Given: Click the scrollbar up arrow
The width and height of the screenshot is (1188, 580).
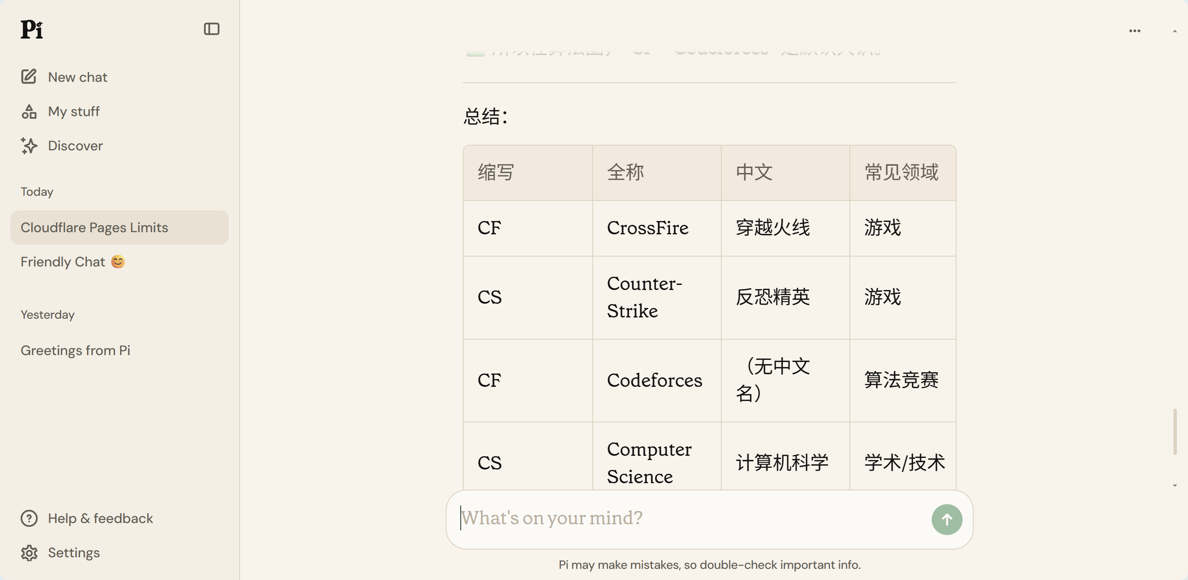Looking at the screenshot, I should [1175, 31].
